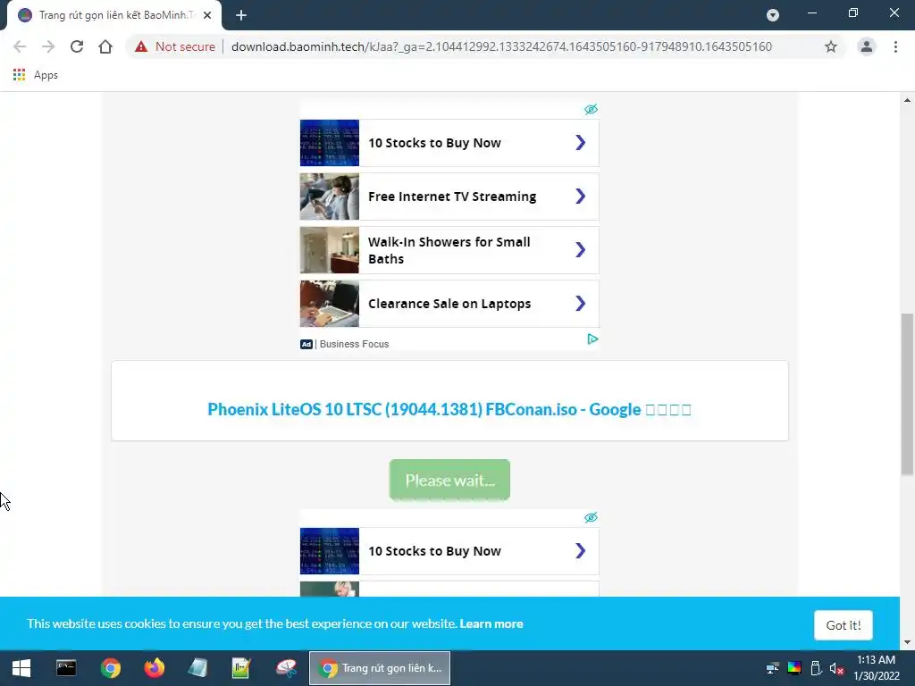Click the chevron beside 'Clearance Sale on Laptops'
The height and width of the screenshot is (686, 915).
click(x=580, y=304)
